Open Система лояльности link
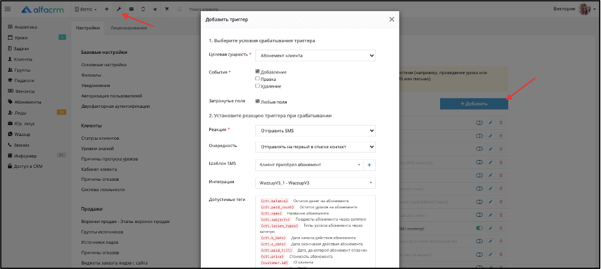 tap(103, 189)
